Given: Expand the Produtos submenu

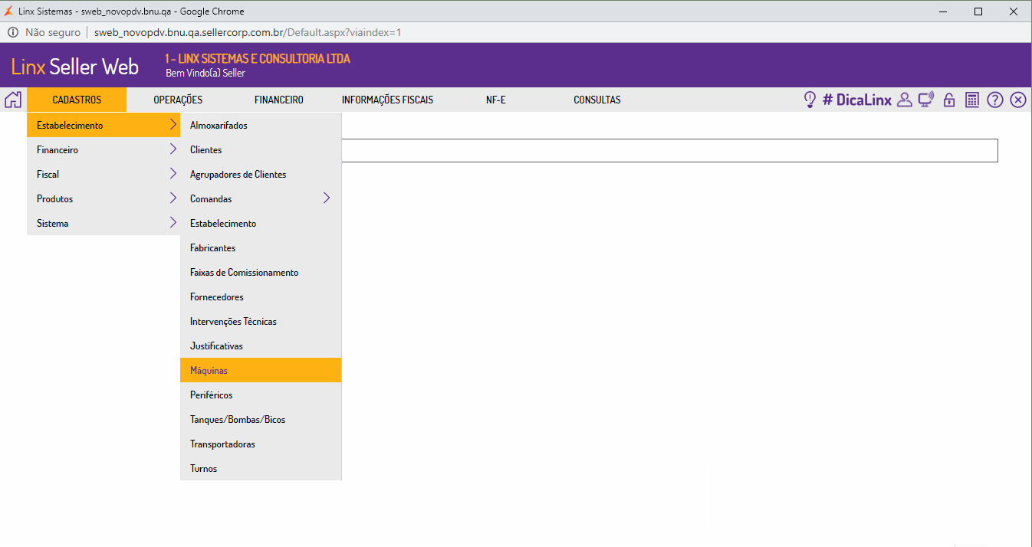Looking at the screenshot, I should (x=104, y=198).
